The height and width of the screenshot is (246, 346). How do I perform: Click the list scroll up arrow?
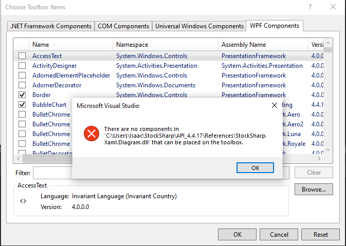328,43
